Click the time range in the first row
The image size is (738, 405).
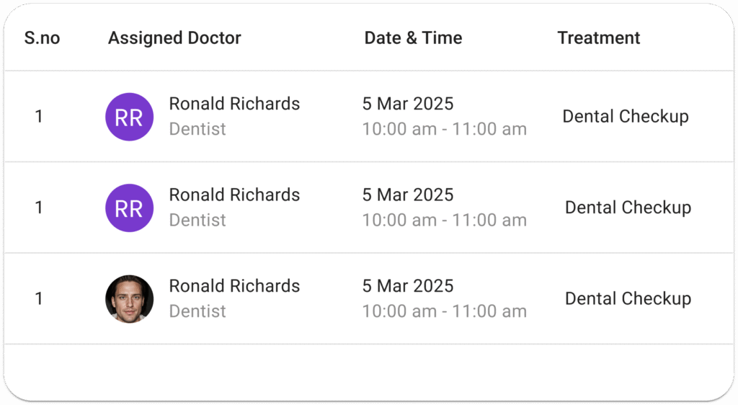(x=444, y=129)
